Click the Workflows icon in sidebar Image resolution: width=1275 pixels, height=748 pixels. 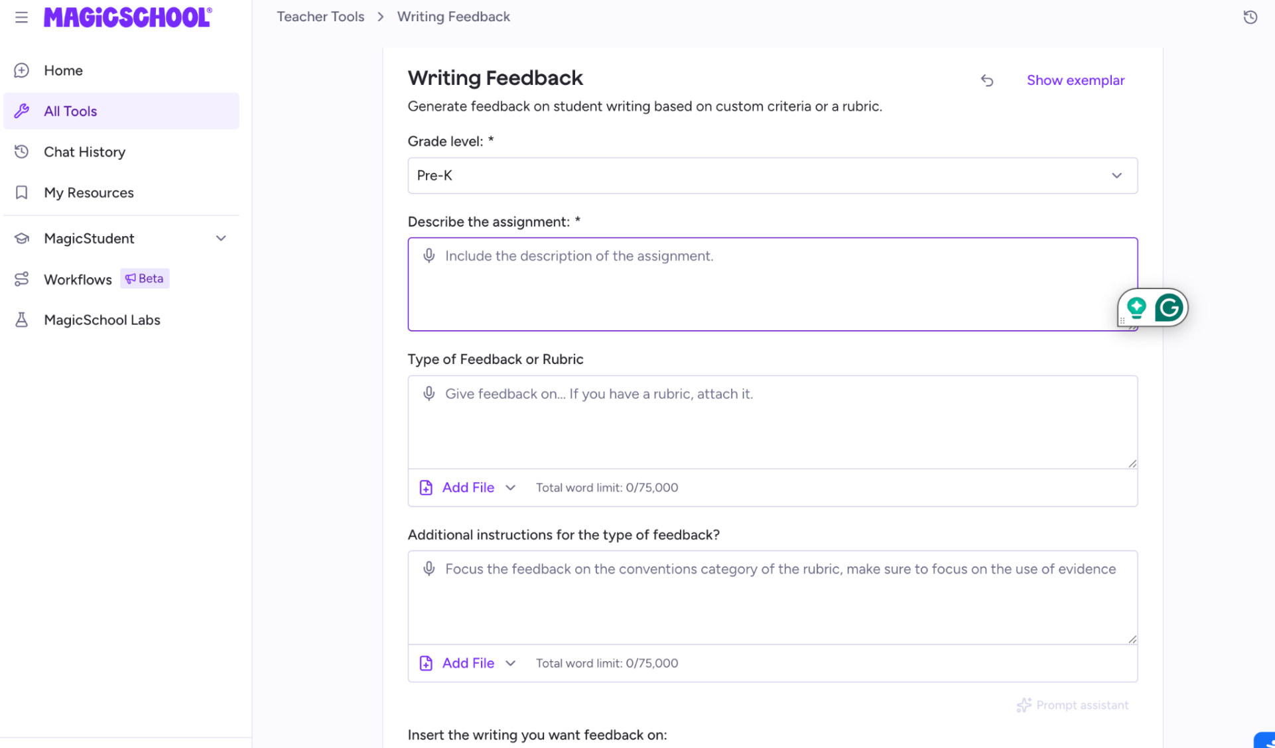pyautogui.click(x=22, y=279)
